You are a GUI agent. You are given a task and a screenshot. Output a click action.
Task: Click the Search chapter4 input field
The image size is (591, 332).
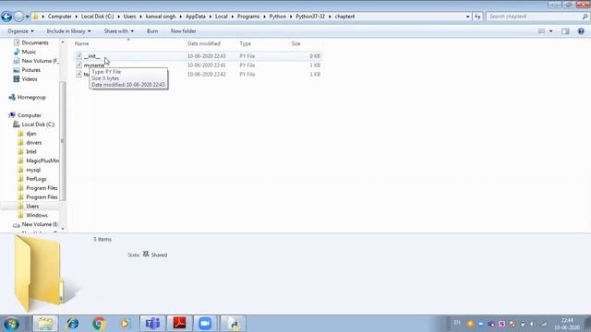534,17
